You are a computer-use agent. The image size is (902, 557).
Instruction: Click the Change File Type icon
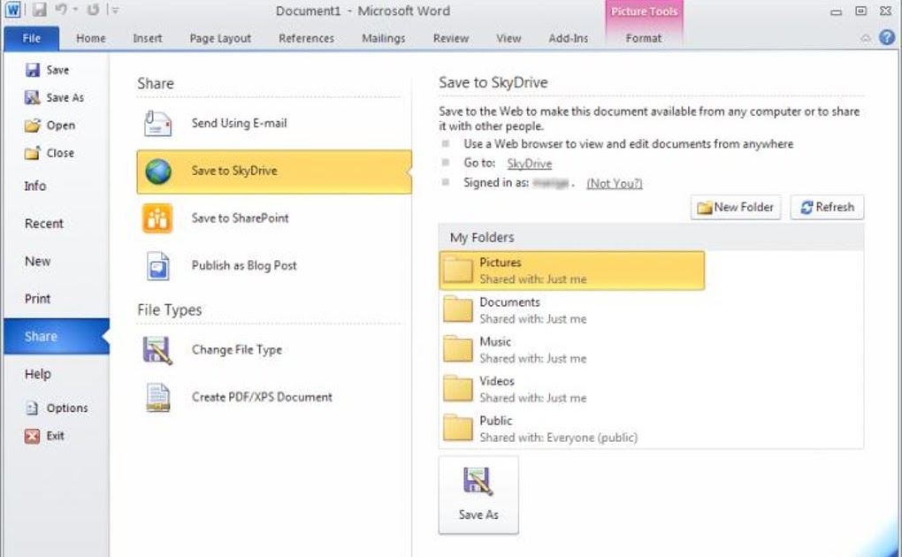(157, 350)
